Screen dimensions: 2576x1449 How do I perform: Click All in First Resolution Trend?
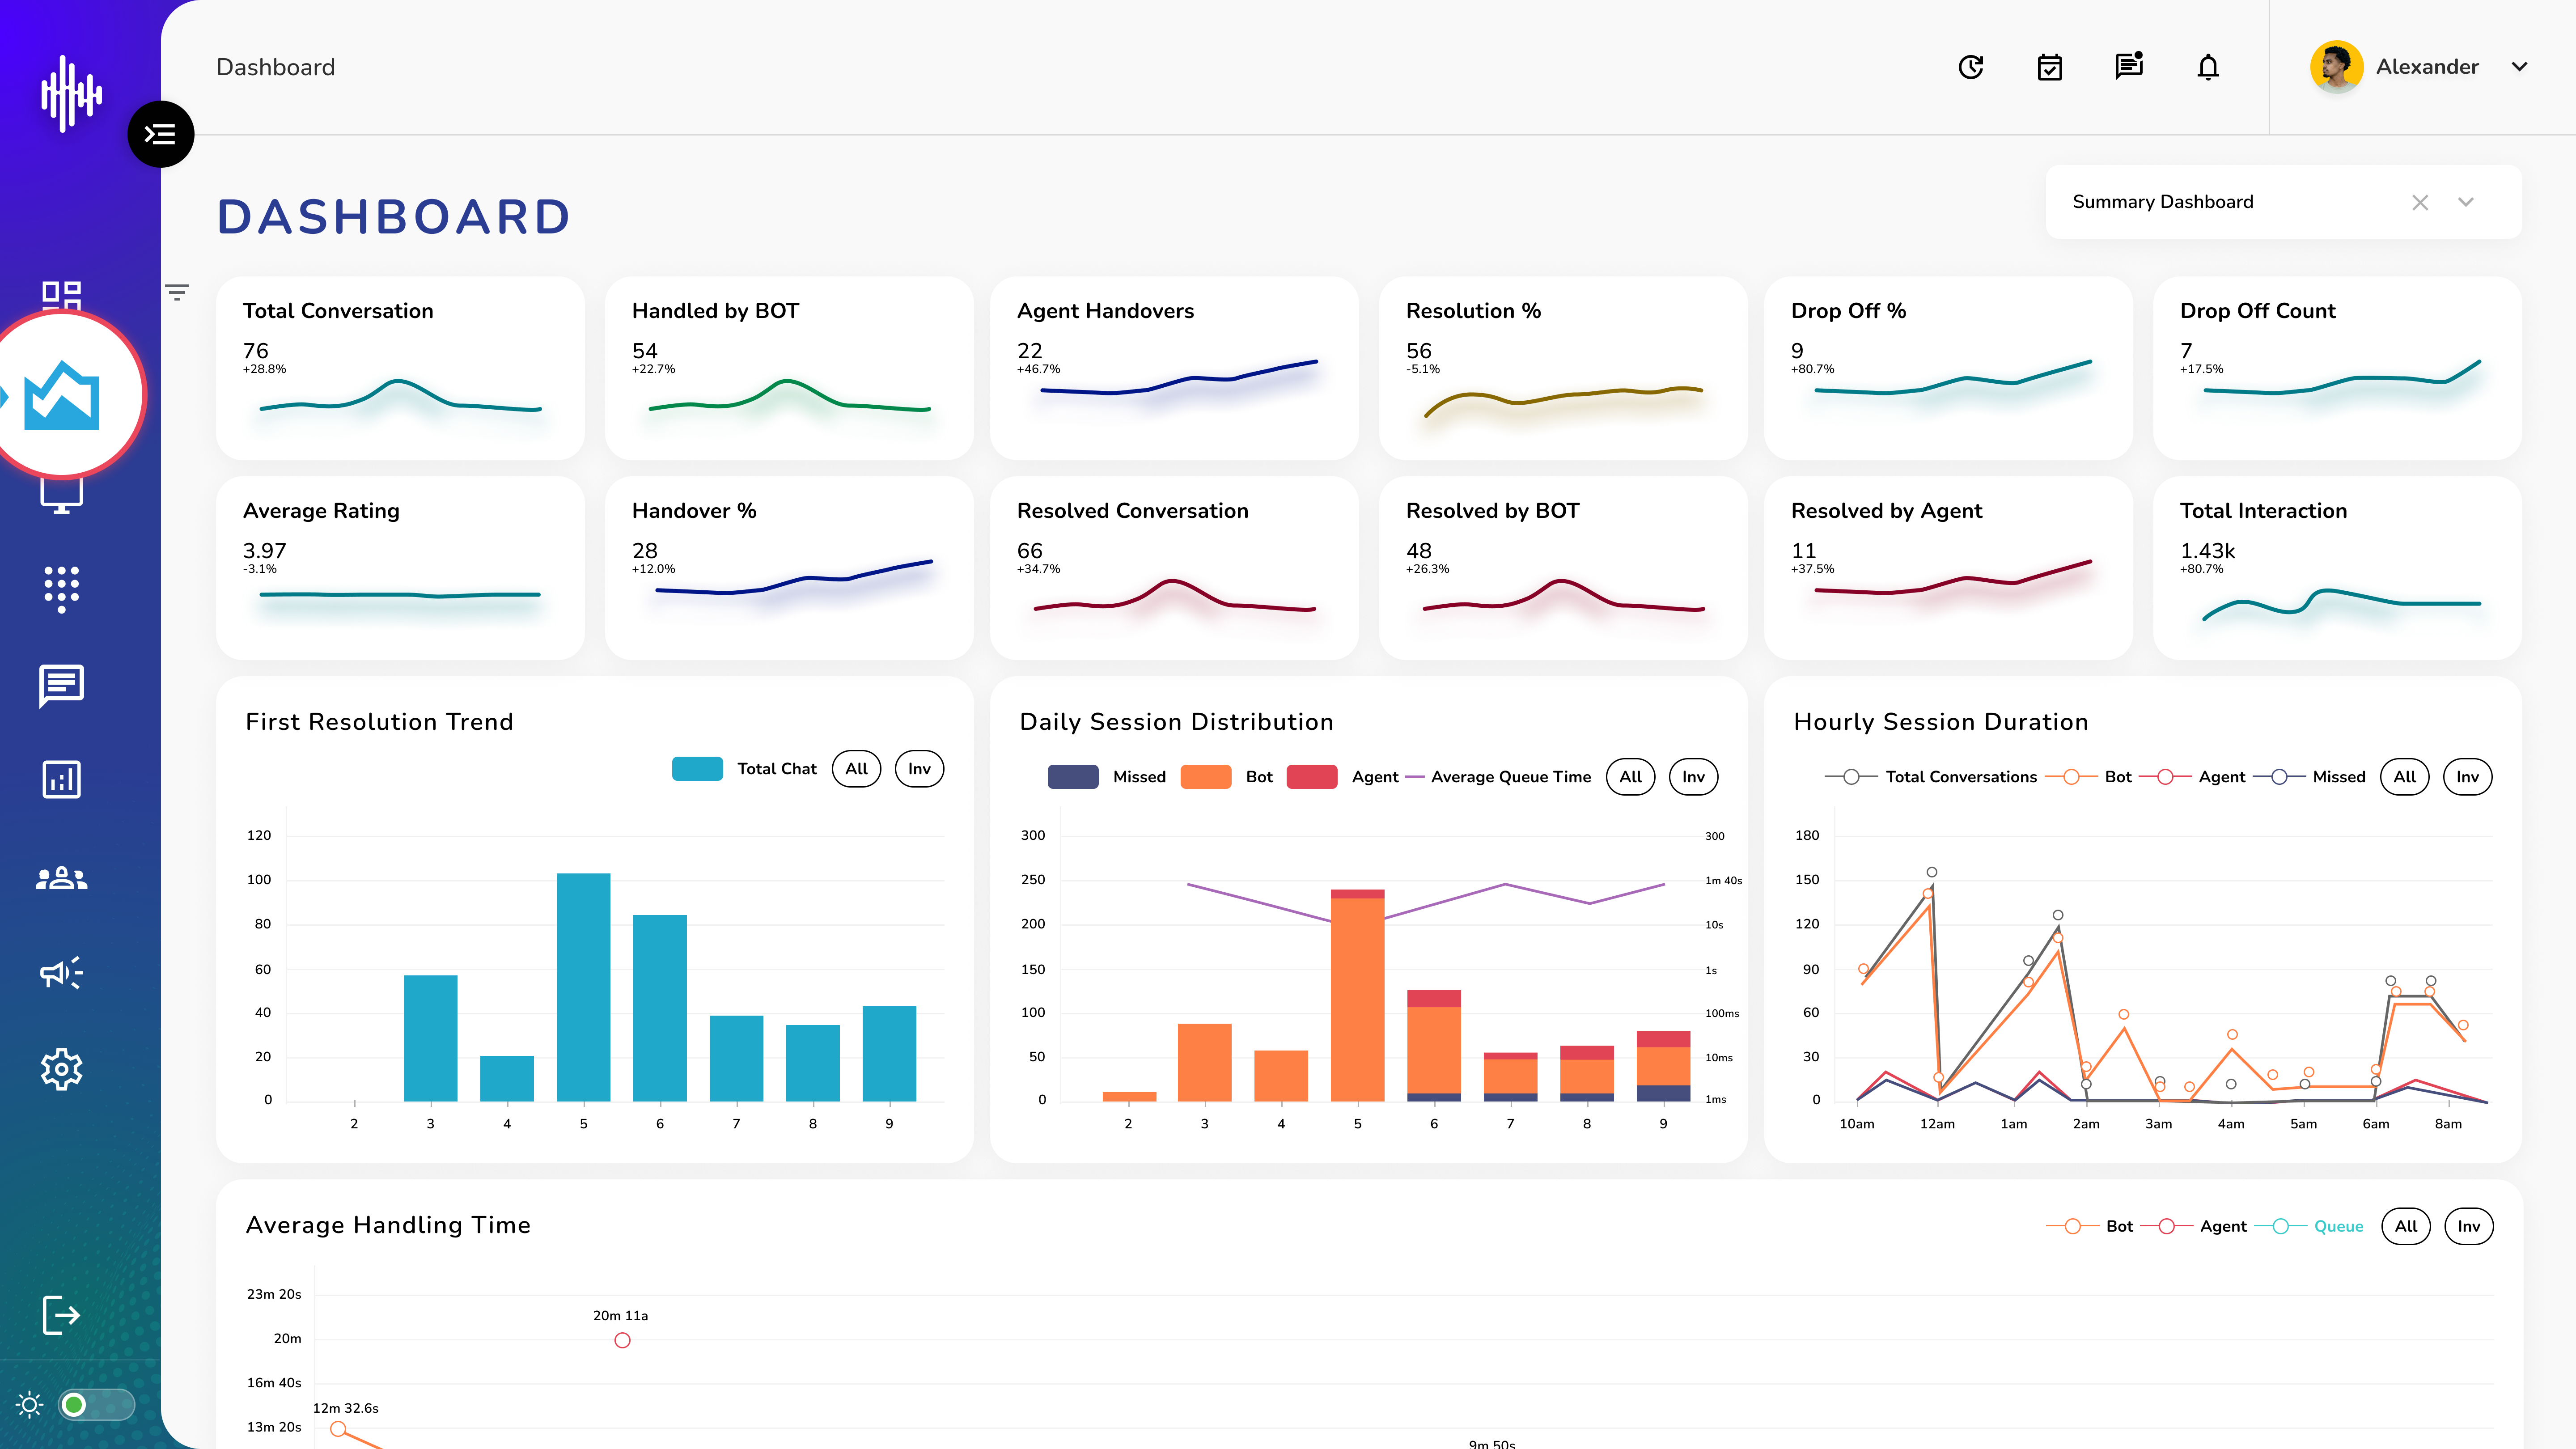(x=856, y=769)
